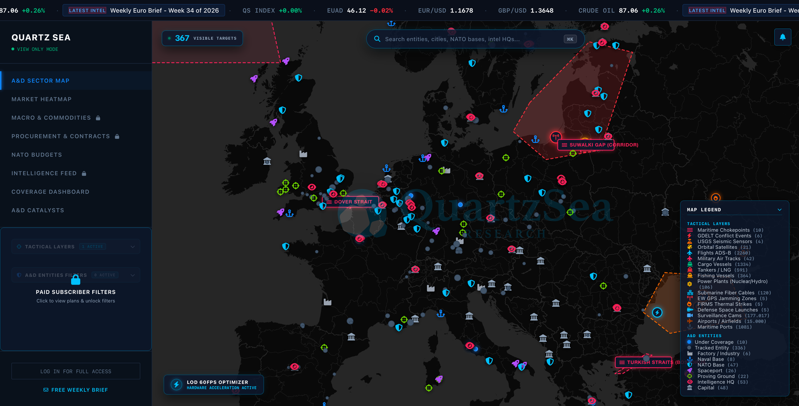Viewport: 799px width, 406px height.
Task: Open the Free Weekly Brief link
Action: pyautogui.click(x=76, y=390)
